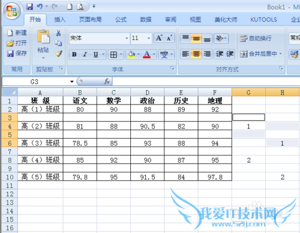Expand underline style dropdown arrow

pyautogui.click(x=103, y=54)
